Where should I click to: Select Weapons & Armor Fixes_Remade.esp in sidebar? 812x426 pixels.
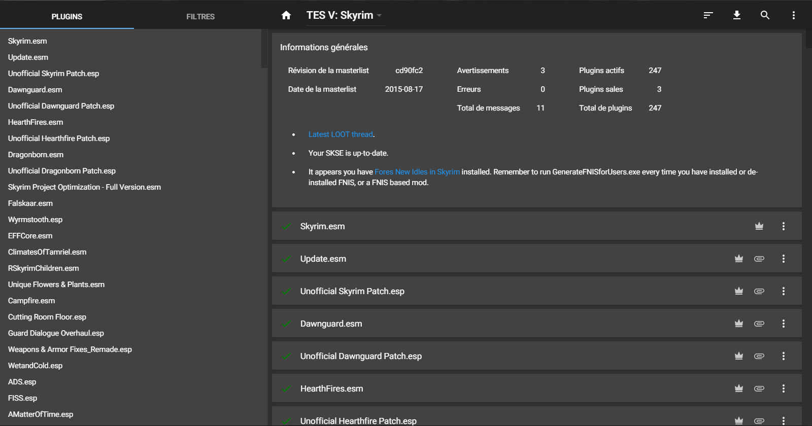tap(70, 349)
